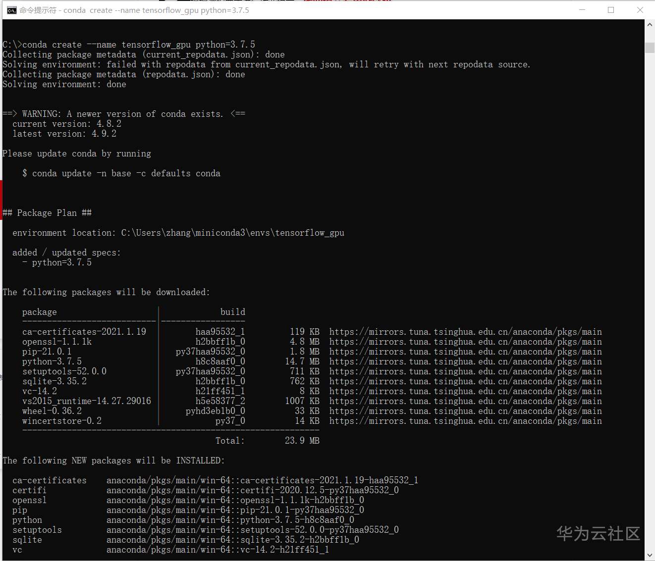This screenshot has height=561, width=655.
Task: Click the '119 KB' size value
Action: [x=305, y=332]
